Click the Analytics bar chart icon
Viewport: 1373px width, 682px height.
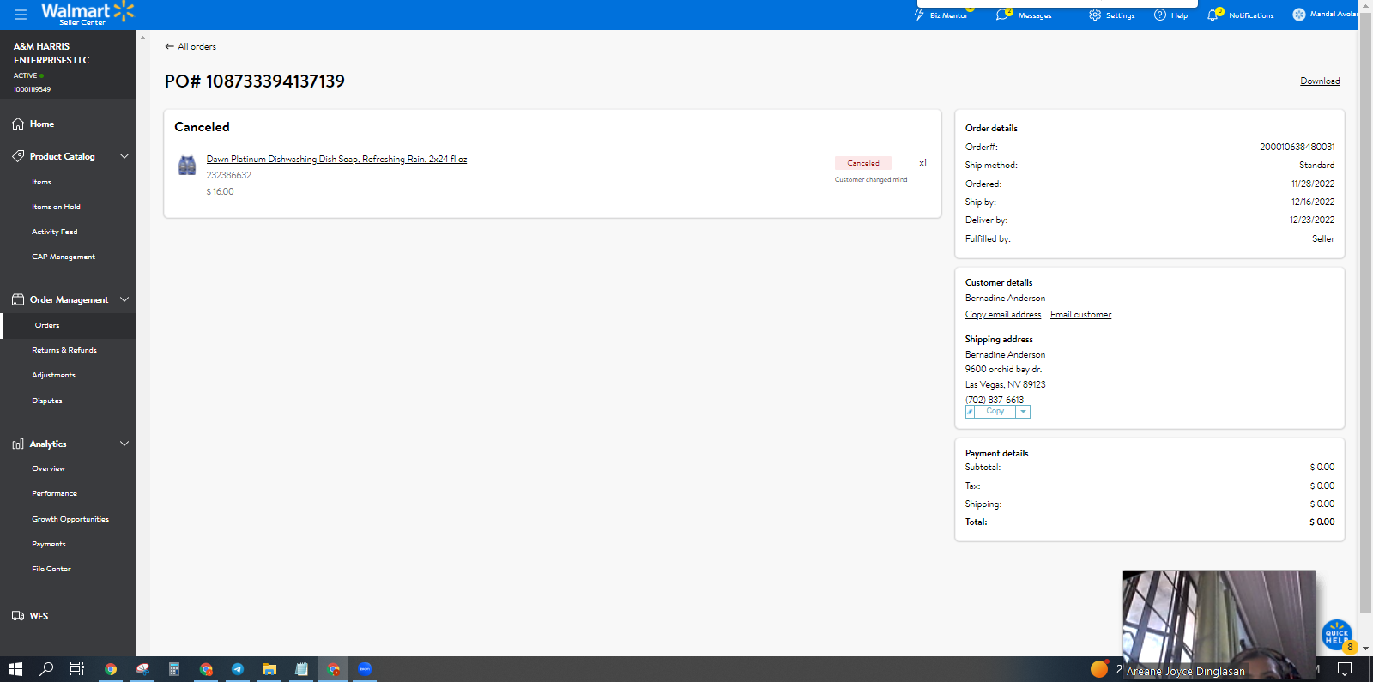[18, 444]
